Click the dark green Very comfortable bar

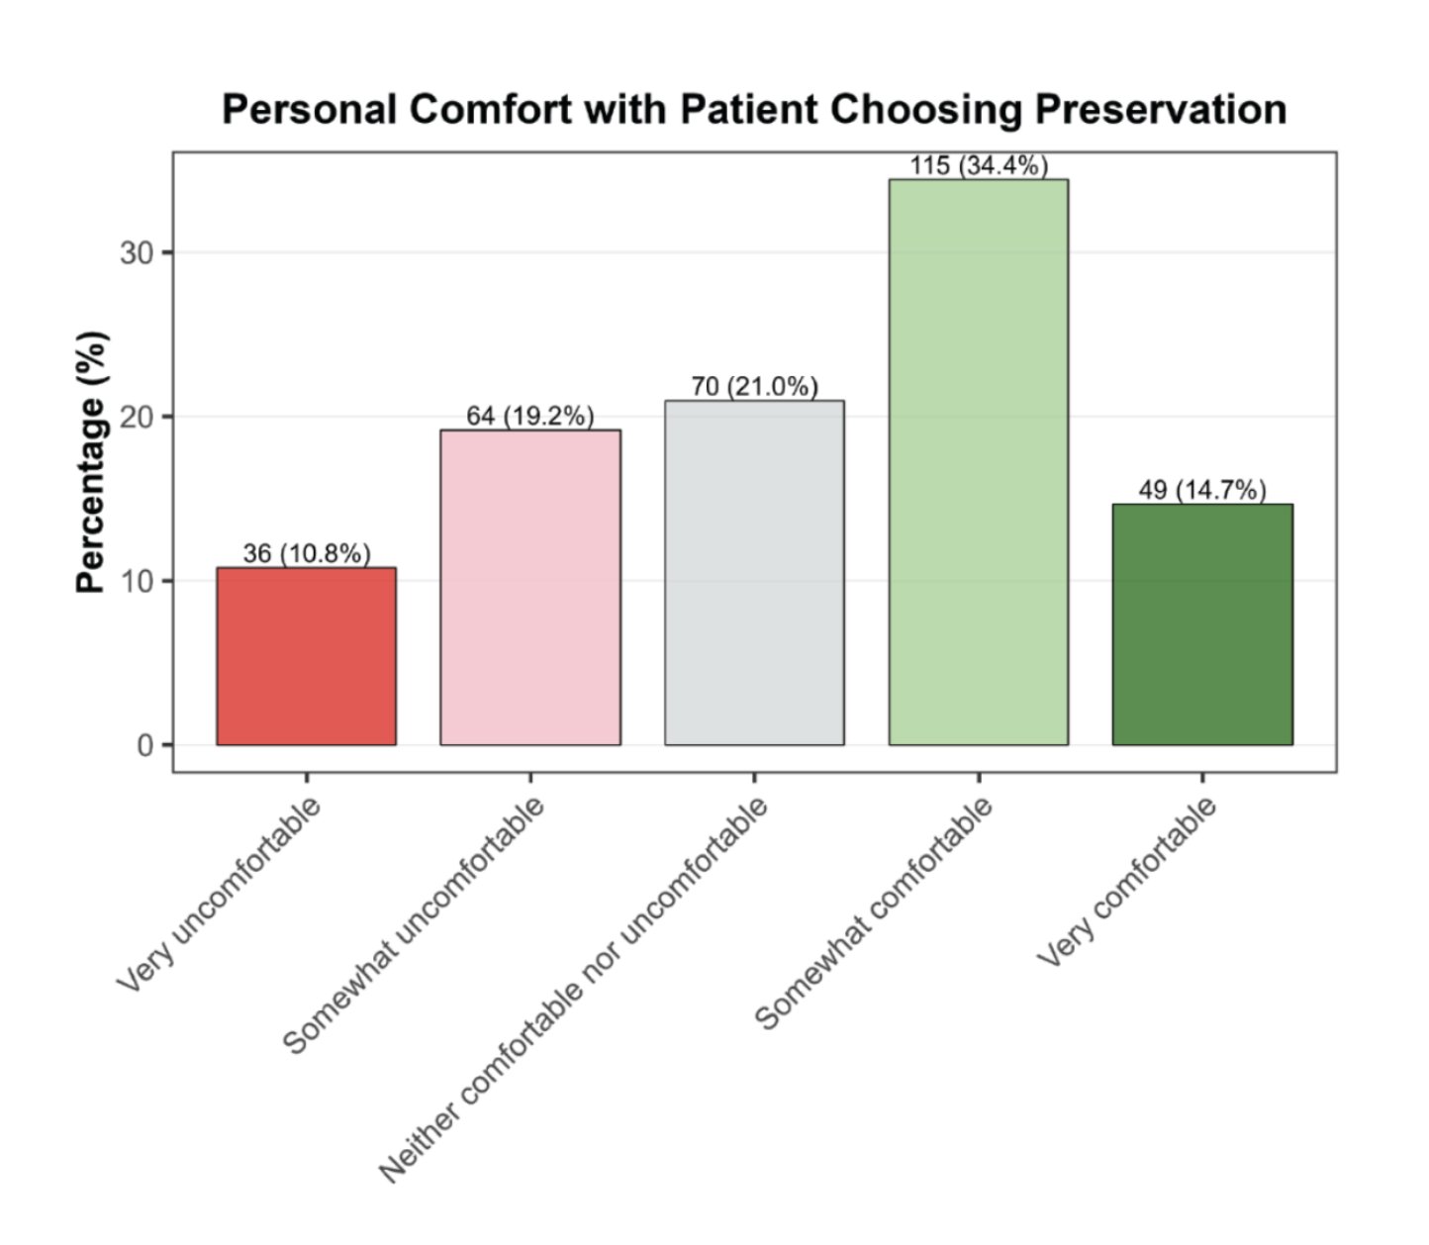[1202, 624]
